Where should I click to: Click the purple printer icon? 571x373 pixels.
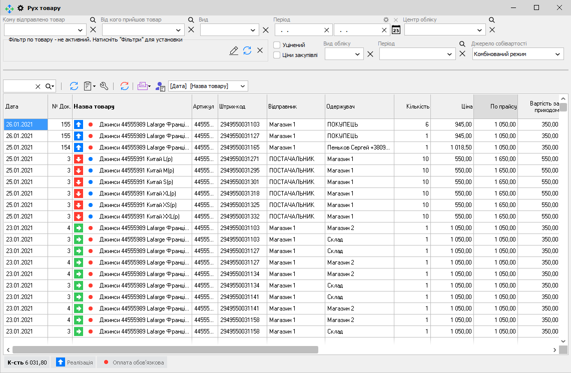142,86
